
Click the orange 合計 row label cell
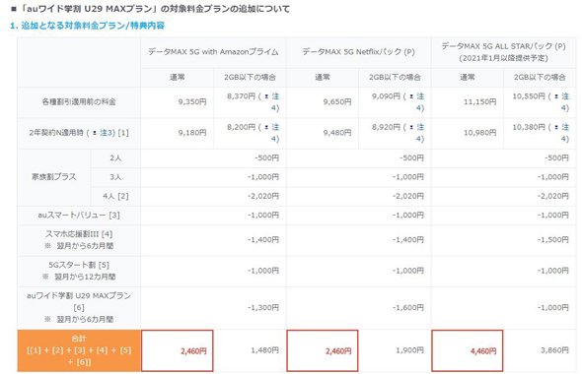coord(79,350)
